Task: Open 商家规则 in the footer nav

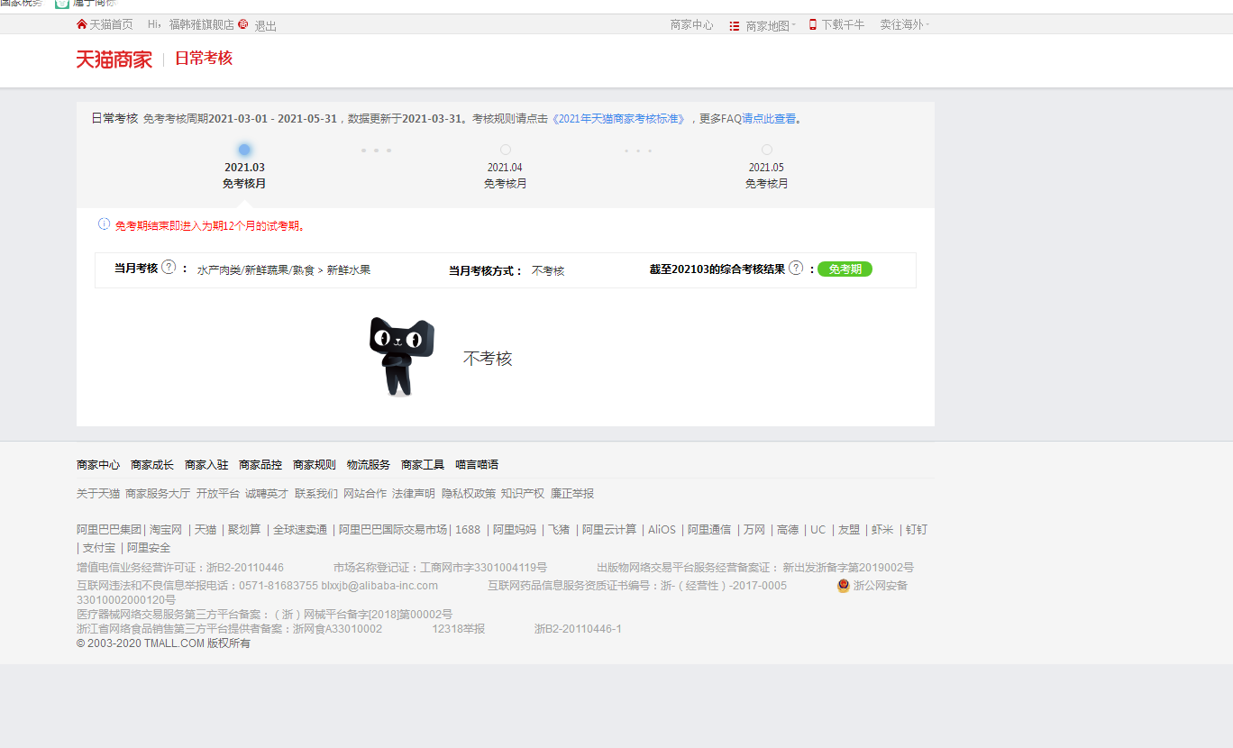Action: 315,465
